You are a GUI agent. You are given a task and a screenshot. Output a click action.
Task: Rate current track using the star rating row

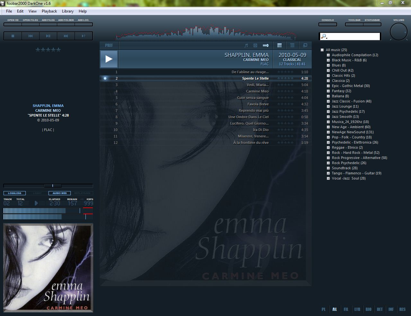tap(48, 50)
